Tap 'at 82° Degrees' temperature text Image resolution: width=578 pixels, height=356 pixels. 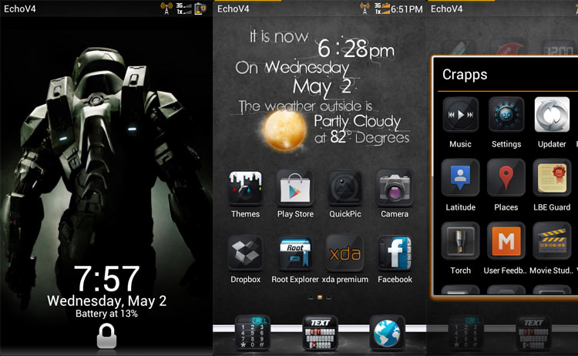click(x=361, y=137)
